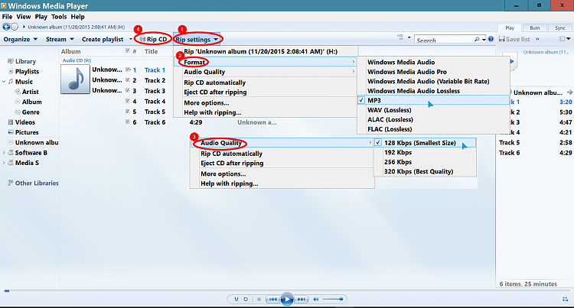The image size is (574, 308).
Task: Open the Rip settings dropdown
Action: (197, 39)
